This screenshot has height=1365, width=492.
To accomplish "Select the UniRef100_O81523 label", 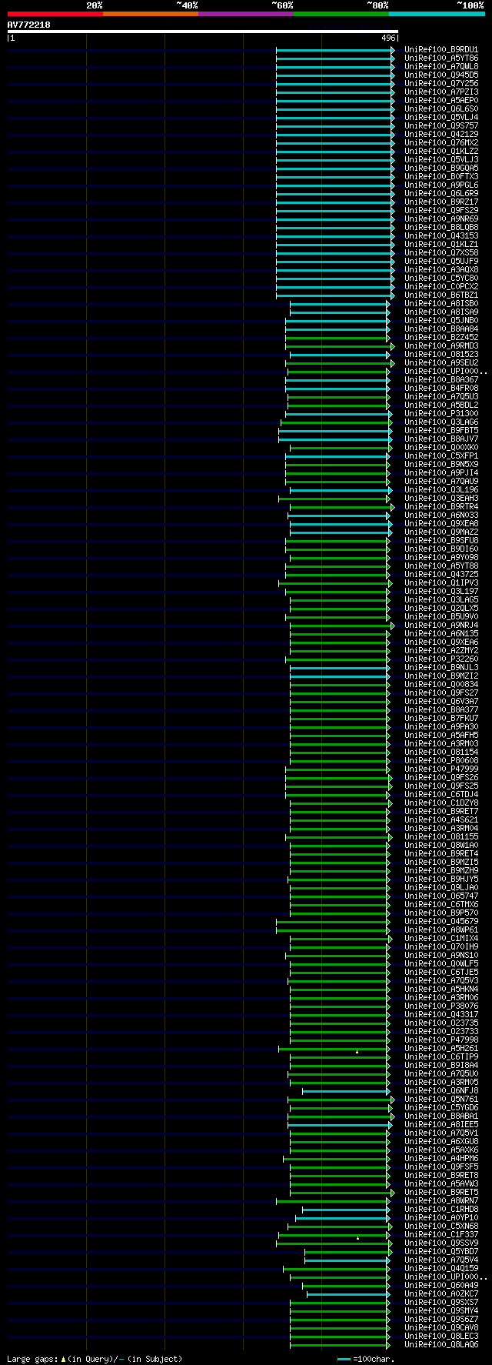I will tap(441, 355).
